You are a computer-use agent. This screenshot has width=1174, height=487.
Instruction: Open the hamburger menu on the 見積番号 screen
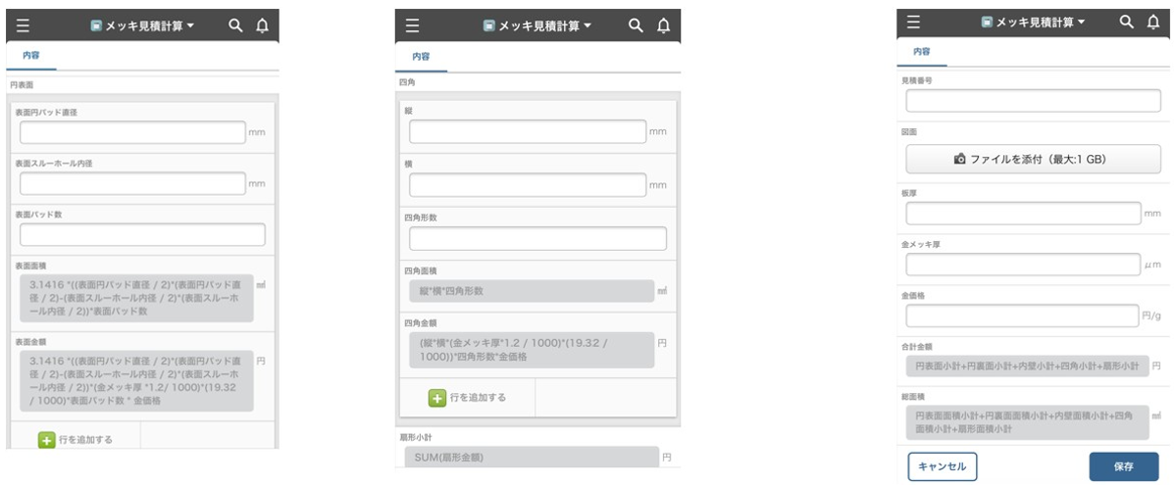(x=913, y=21)
